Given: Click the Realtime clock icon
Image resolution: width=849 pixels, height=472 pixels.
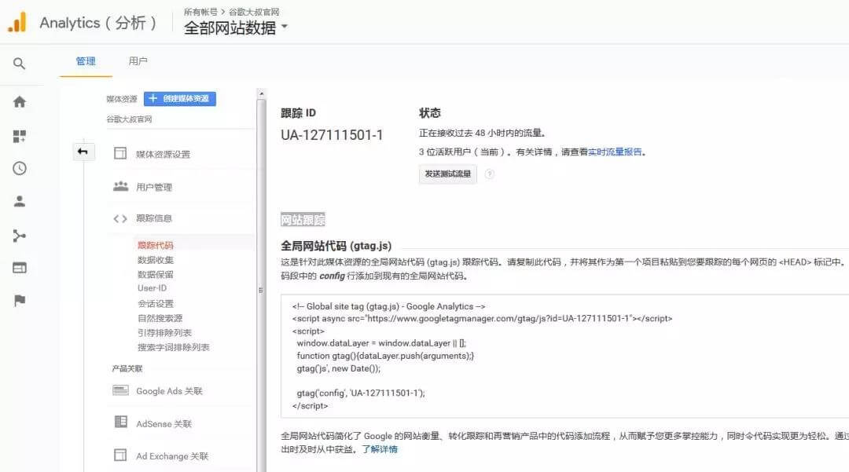Looking at the screenshot, I should [x=20, y=169].
